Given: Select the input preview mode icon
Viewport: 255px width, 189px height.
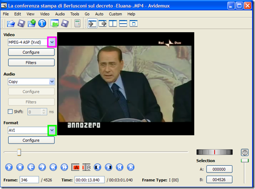Looking at the screenshot, I should [92, 24].
